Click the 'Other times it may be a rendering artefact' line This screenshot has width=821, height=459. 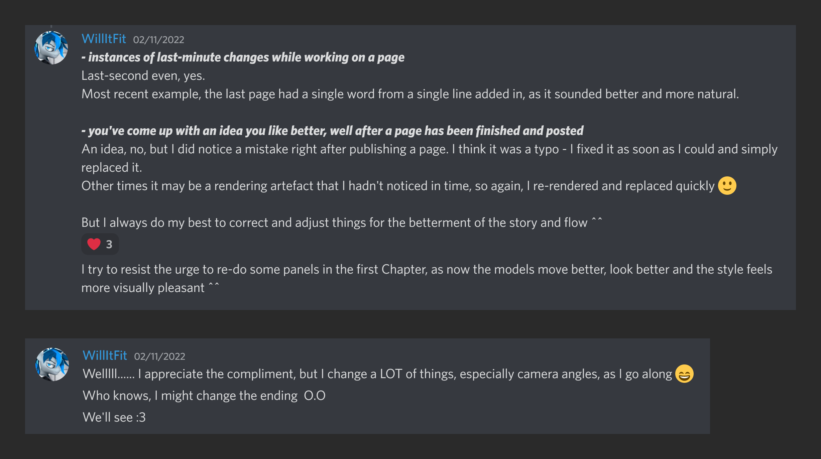[x=398, y=186]
